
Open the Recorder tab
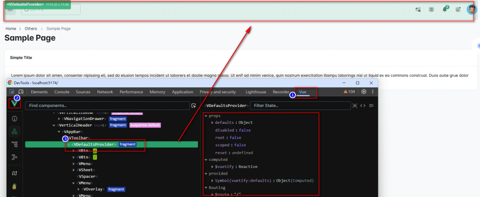point(281,92)
